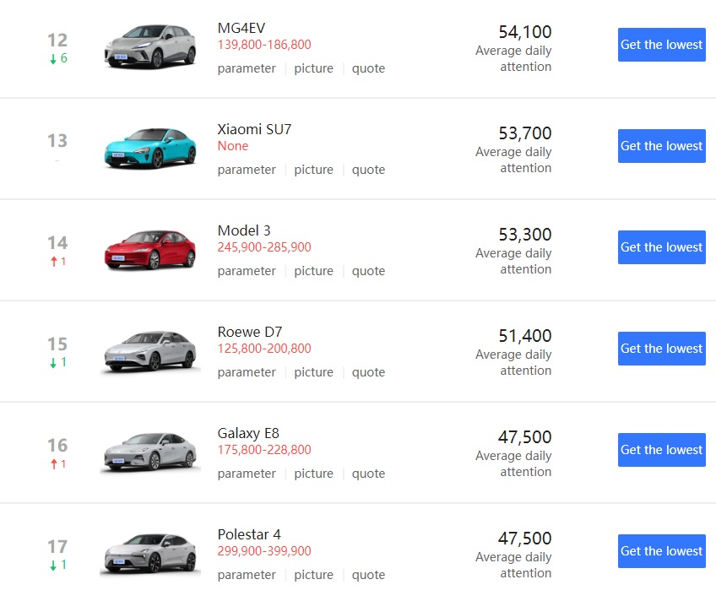
Task: Click the blue Xiaomi SU7 car thumbnail
Action: click(x=149, y=147)
